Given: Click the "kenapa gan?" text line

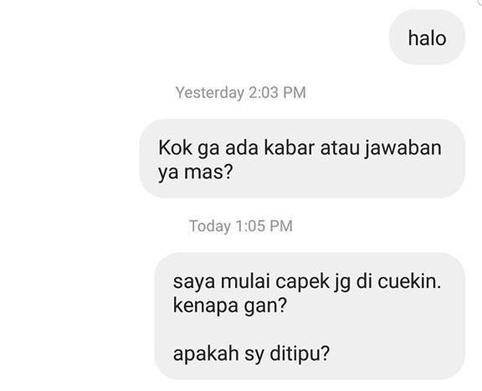Looking at the screenshot, I should (229, 306).
